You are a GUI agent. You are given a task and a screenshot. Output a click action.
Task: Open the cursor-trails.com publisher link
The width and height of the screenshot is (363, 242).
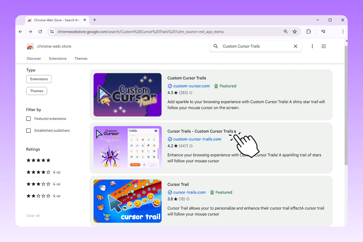click(x=189, y=192)
